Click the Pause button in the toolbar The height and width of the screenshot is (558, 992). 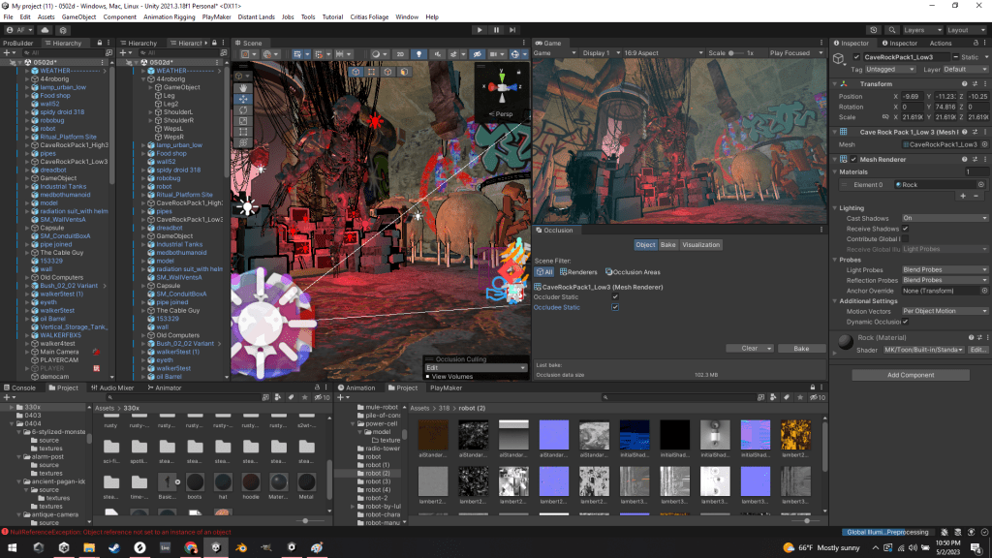coord(496,30)
